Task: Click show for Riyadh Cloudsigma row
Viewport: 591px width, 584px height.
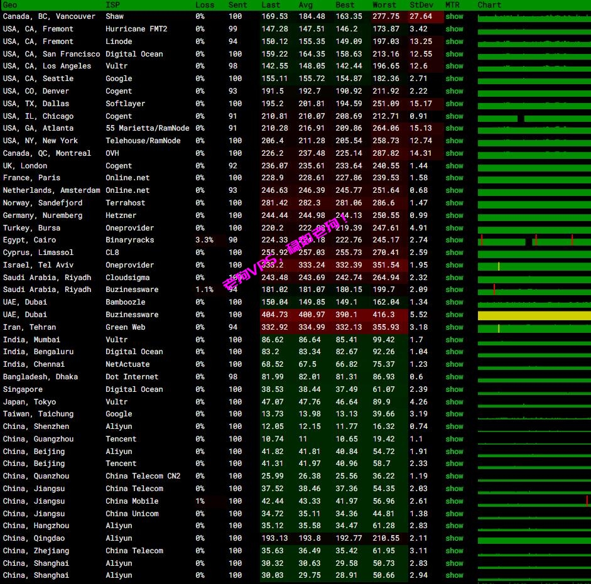Action: (x=454, y=278)
